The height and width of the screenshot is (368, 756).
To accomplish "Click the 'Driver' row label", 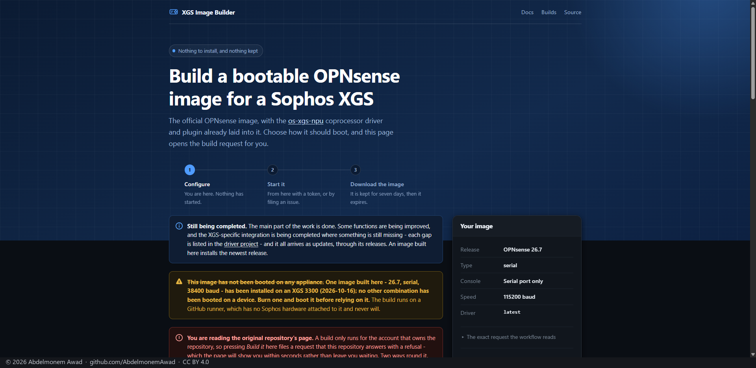I will point(468,313).
